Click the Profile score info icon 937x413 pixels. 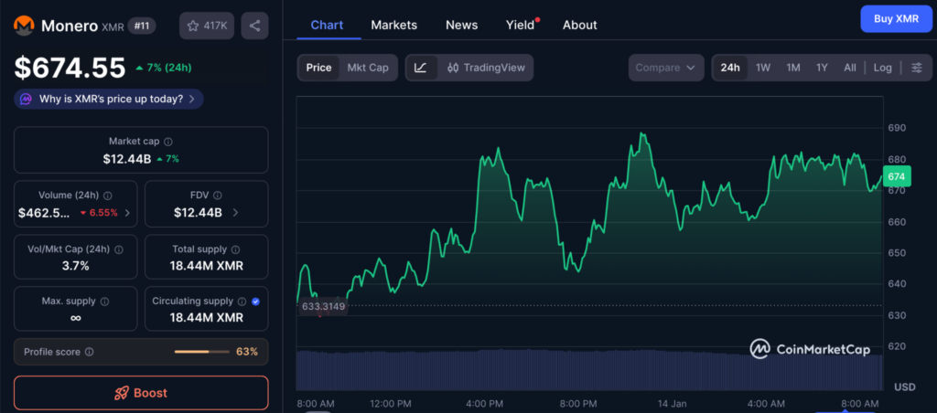pyautogui.click(x=89, y=352)
